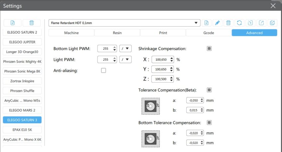Click the stacked-pages export all profiles icon

[272, 23]
